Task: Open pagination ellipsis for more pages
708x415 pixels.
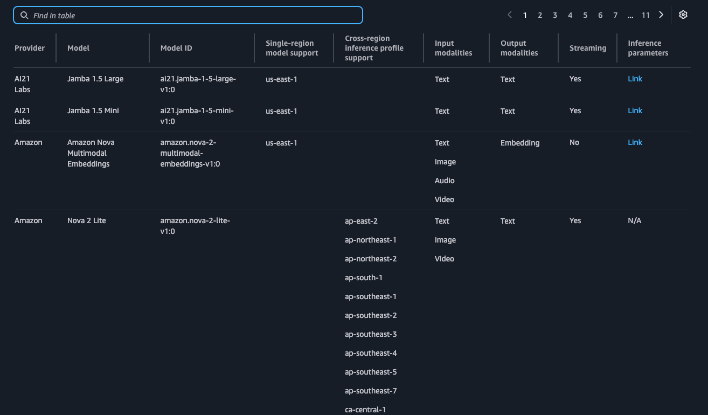Action: (630, 16)
